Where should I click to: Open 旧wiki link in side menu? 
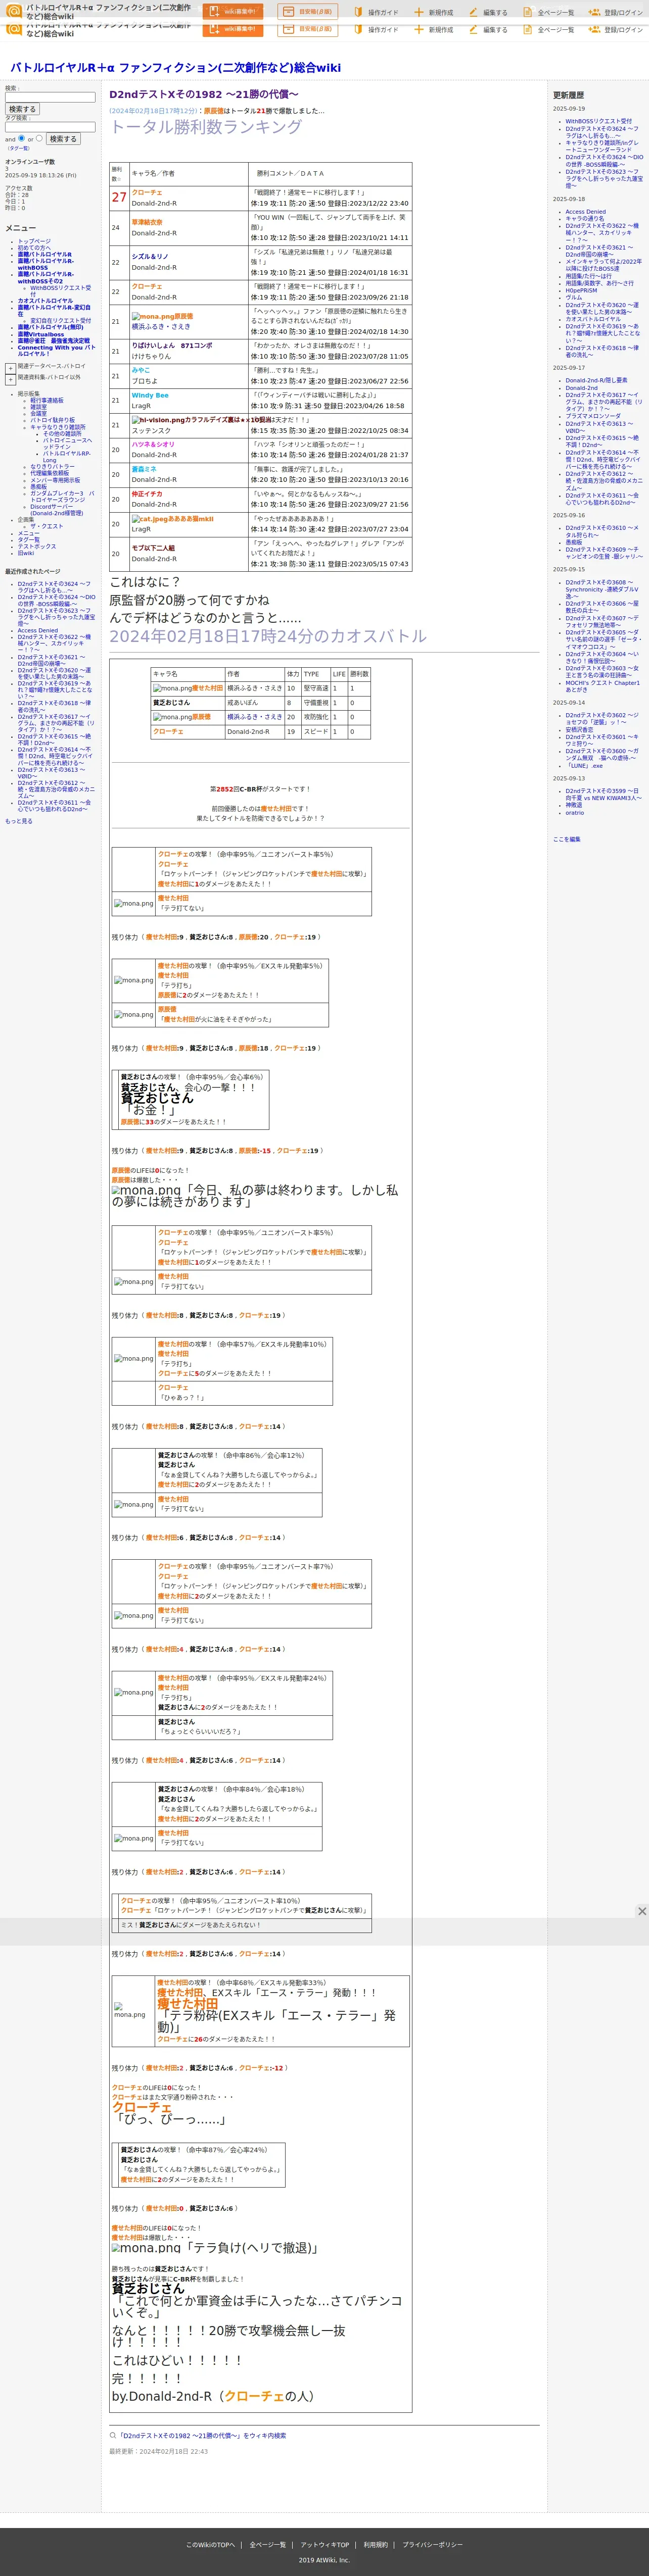tap(25, 553)
